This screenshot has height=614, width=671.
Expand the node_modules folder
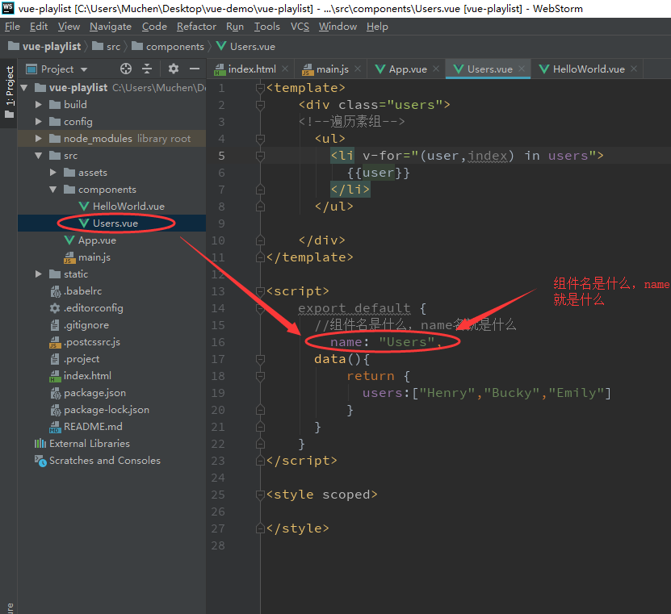coord(39,139)
